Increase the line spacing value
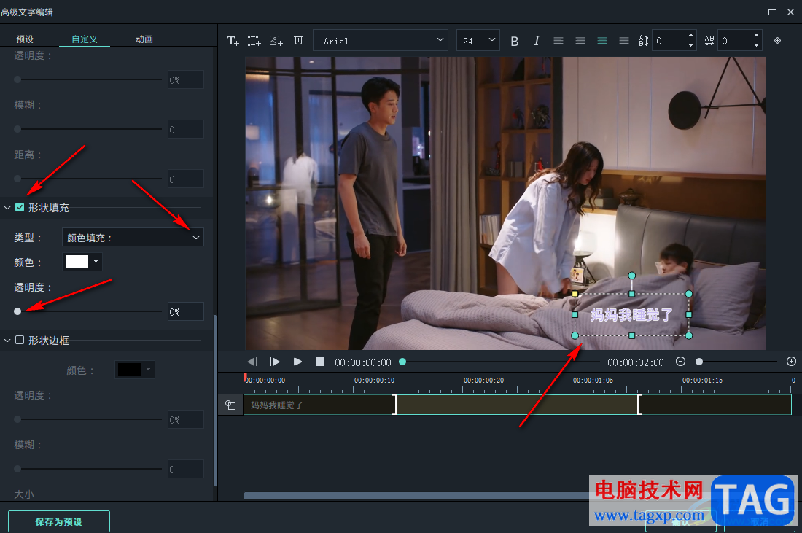The height and width of the screenshot is (533, 802). [690, 35]
